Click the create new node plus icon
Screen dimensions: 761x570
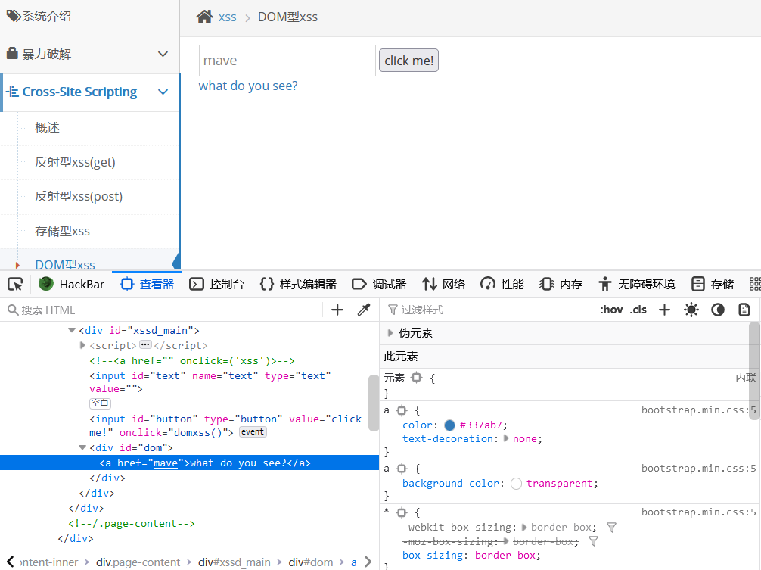pos(337,310)
